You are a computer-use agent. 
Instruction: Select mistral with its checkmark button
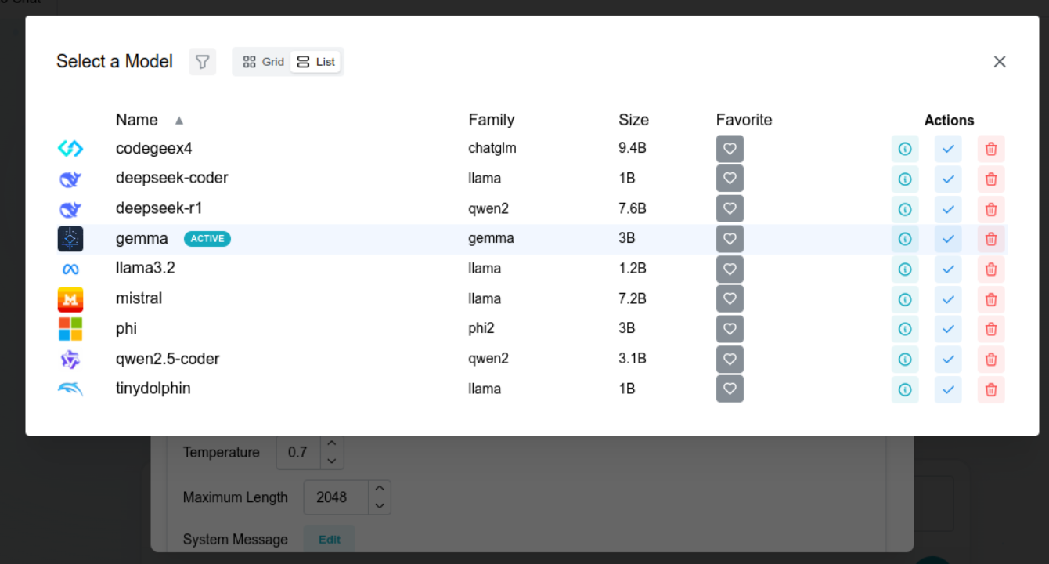tap(948, 299)
